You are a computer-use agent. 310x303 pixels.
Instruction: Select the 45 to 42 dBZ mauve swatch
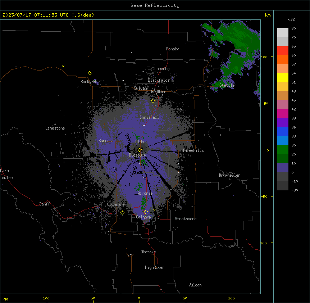tap(283, 105)
